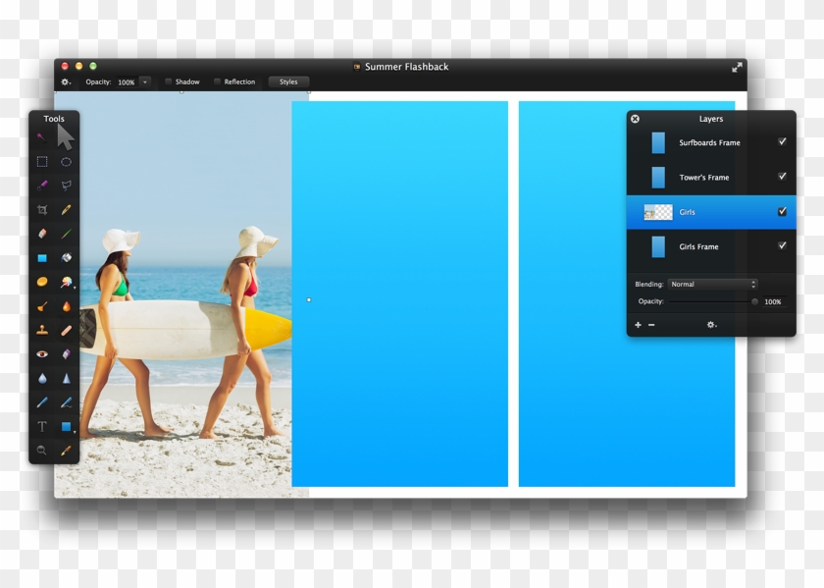
Task: Choose the elliptical selection tool
Action: coord(65,163)
